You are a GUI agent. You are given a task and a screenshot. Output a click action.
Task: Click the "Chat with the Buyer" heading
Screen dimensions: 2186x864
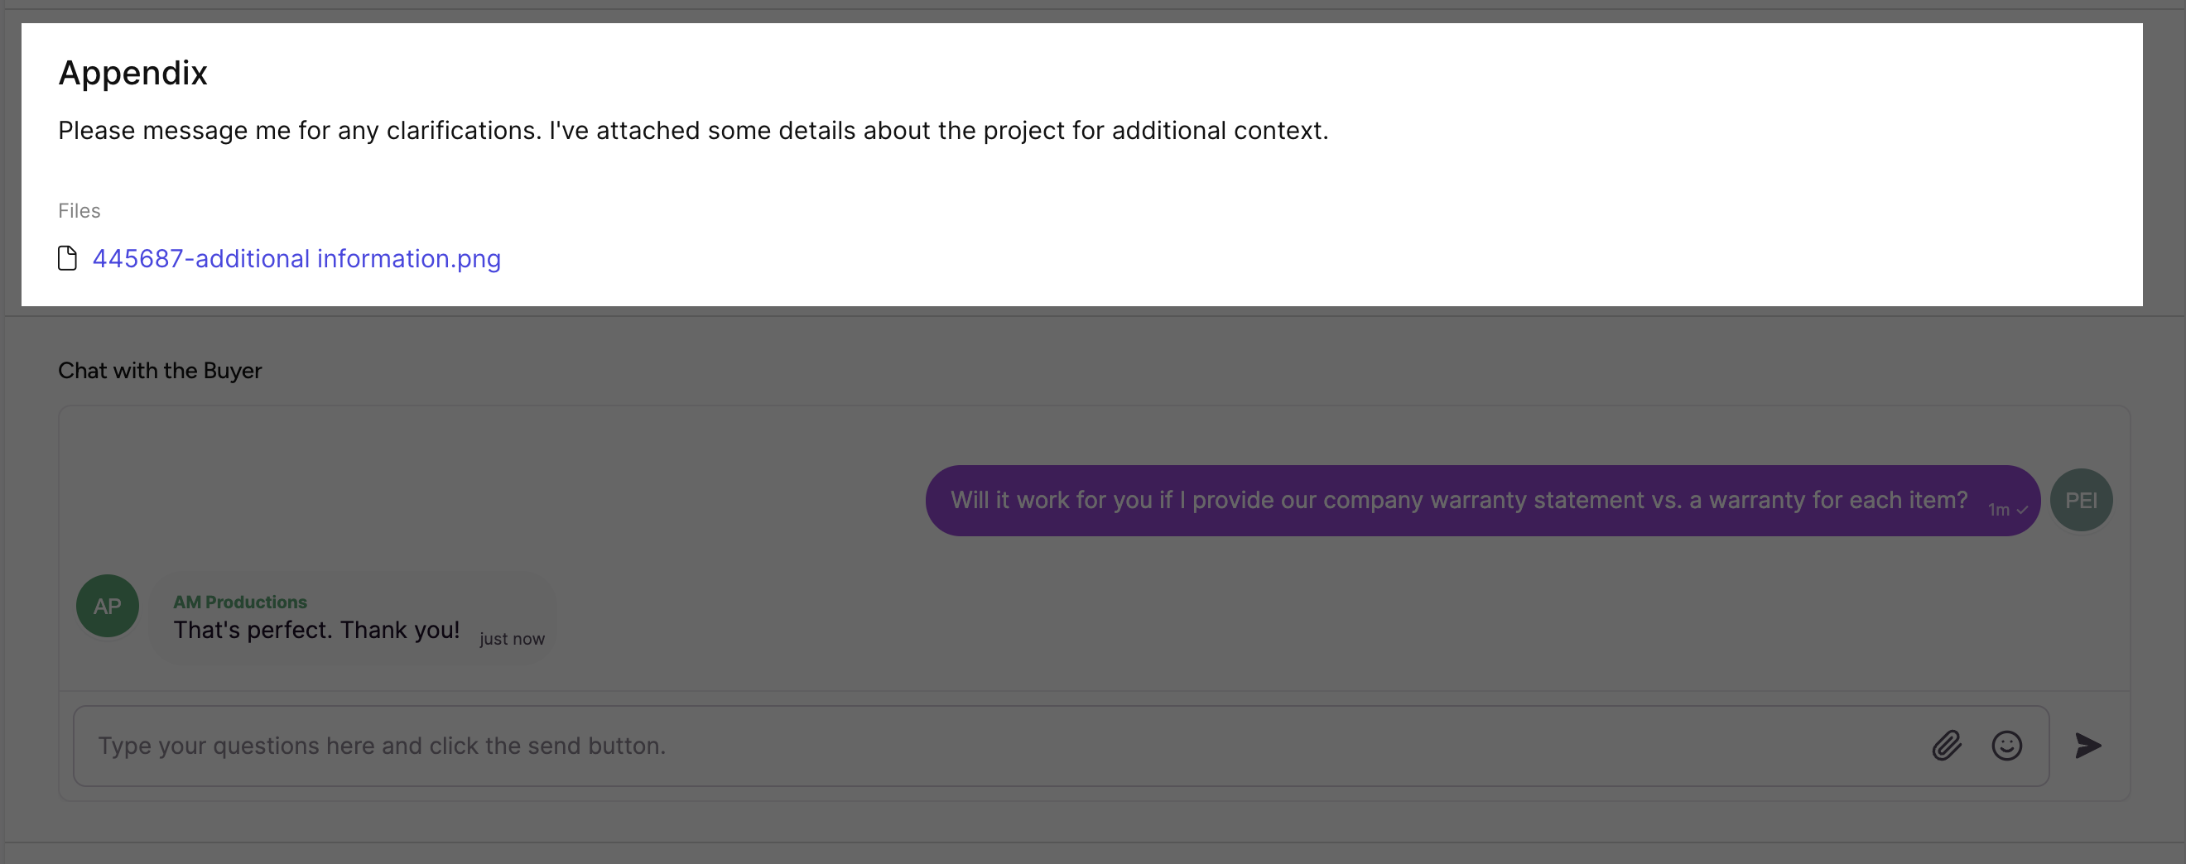point(160,371)
